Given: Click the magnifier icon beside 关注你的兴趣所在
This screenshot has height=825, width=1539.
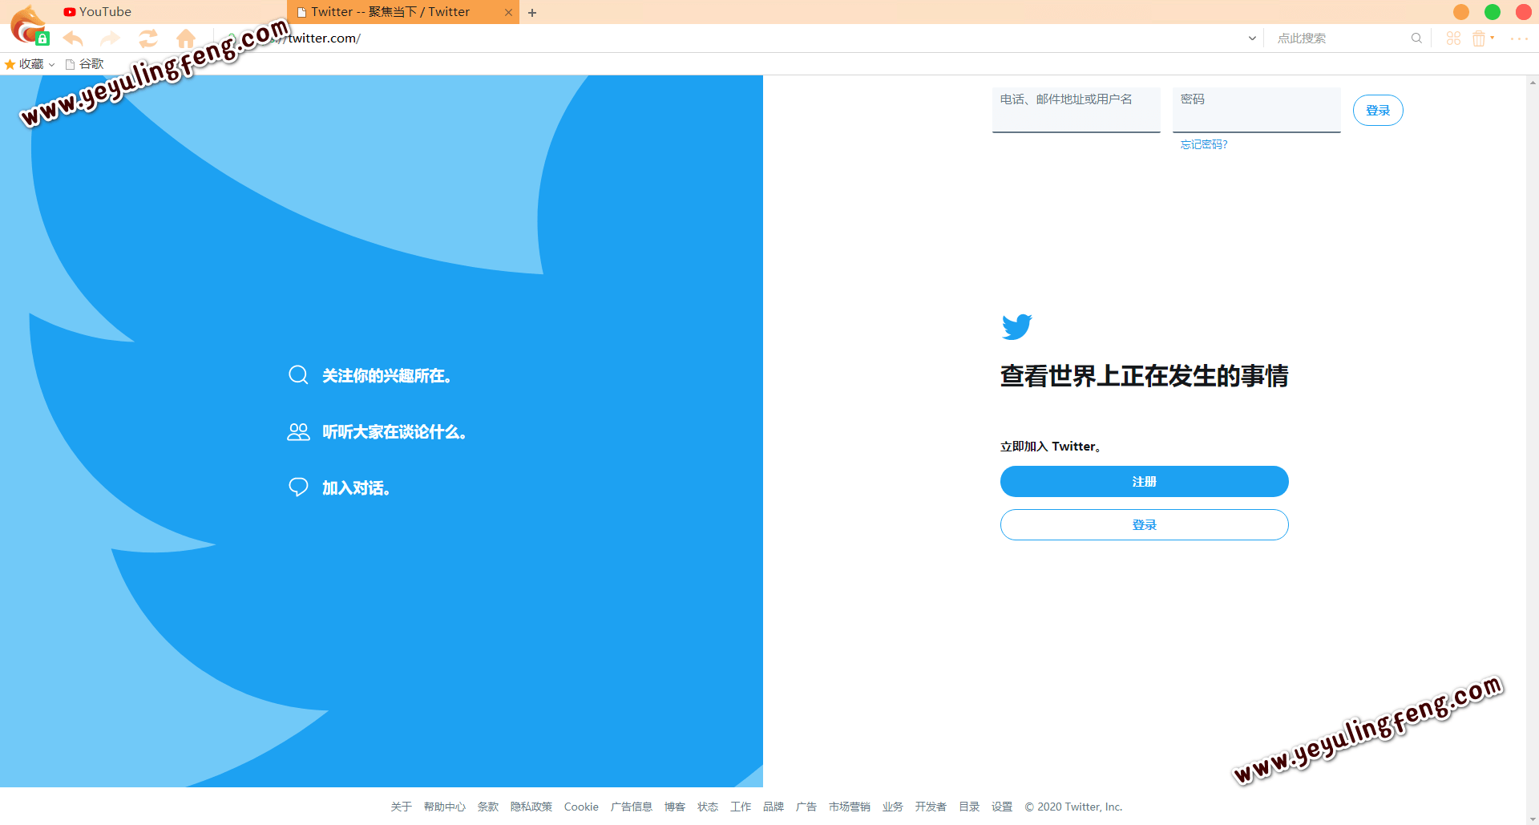Looking at the screenshot, I should [x=298, y=375].
